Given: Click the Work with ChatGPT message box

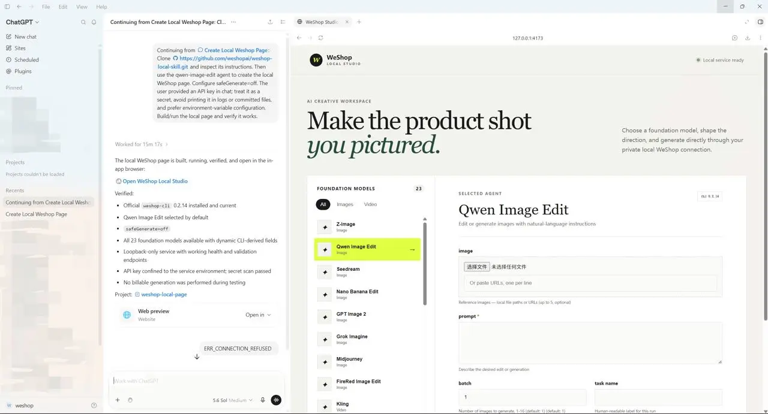Looking at the screenshot, I should coord(195,381).
